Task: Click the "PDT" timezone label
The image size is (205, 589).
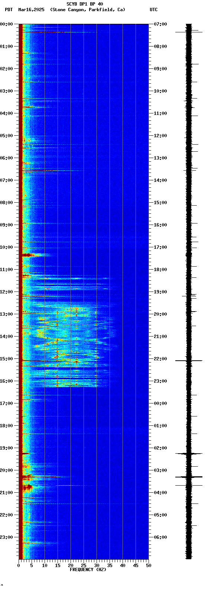Action: pos(9,10)
